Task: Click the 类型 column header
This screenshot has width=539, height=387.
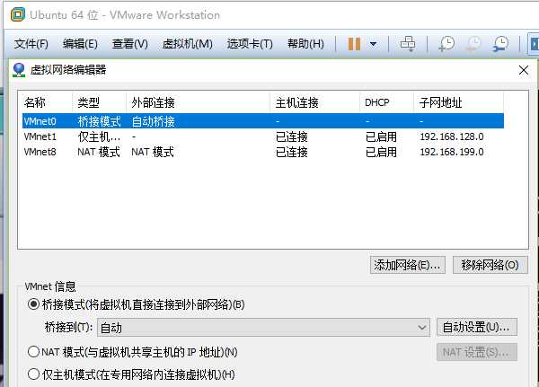Action: (100, 102)
